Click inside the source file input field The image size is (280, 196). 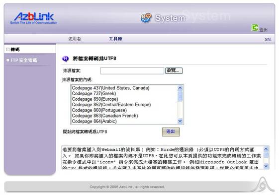(132, 70)
